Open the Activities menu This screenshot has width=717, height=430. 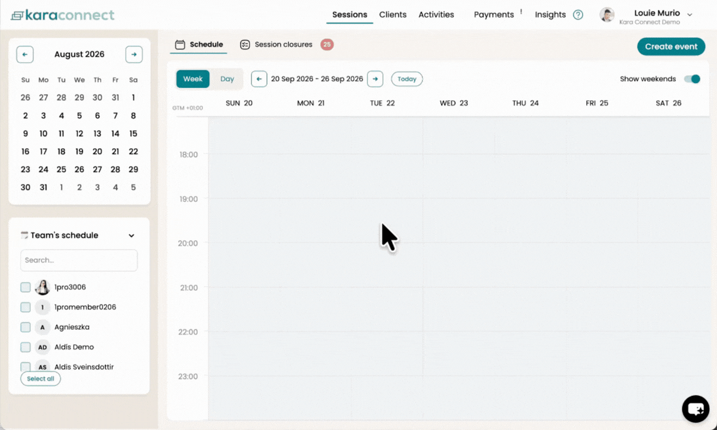436,15
